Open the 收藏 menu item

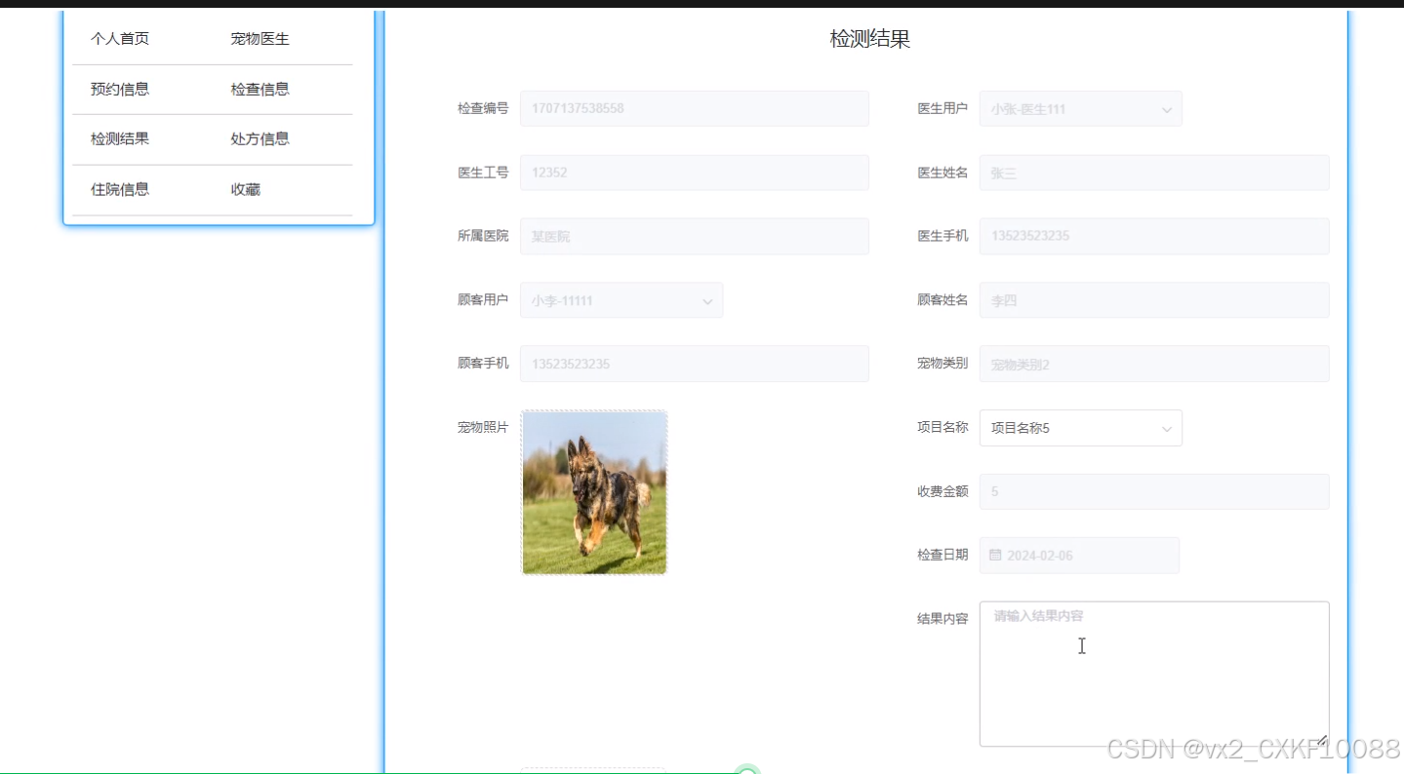(245, 189)
